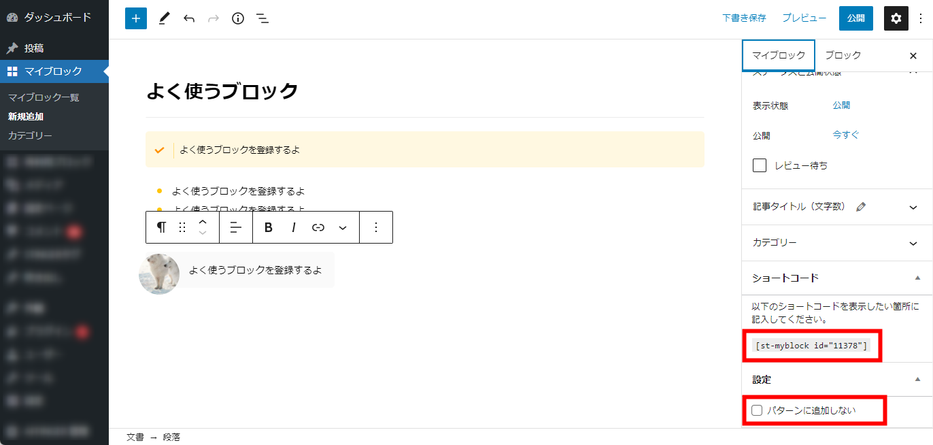This screenshot has width=933, height=445.
Task: Open the list view outline icon
Action: point(262,18)
